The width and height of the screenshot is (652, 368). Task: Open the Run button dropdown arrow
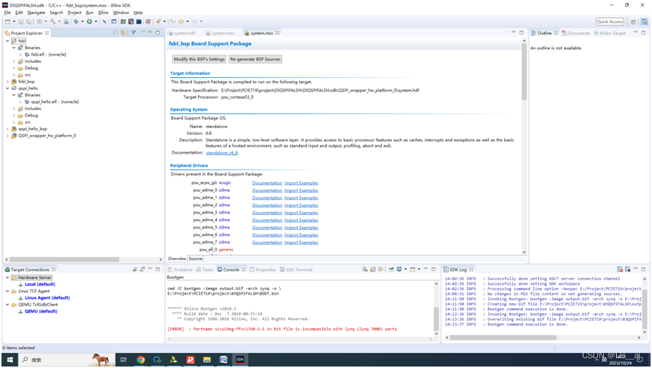pos(95,22)
